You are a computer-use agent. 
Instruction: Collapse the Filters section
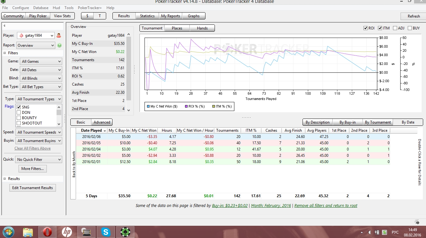pyautogui.click(x=5, y=53)
